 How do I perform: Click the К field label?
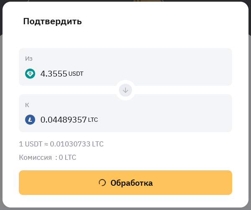pyautogui.click(x=27, y=105)
